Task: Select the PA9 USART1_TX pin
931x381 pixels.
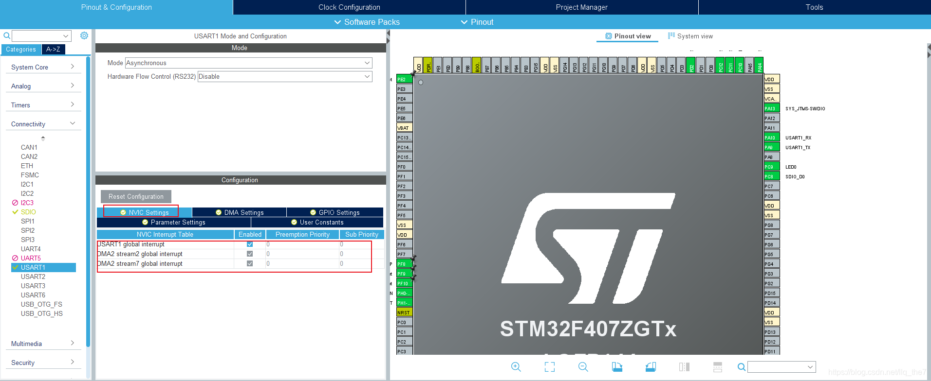Action: tap(772, 147)
